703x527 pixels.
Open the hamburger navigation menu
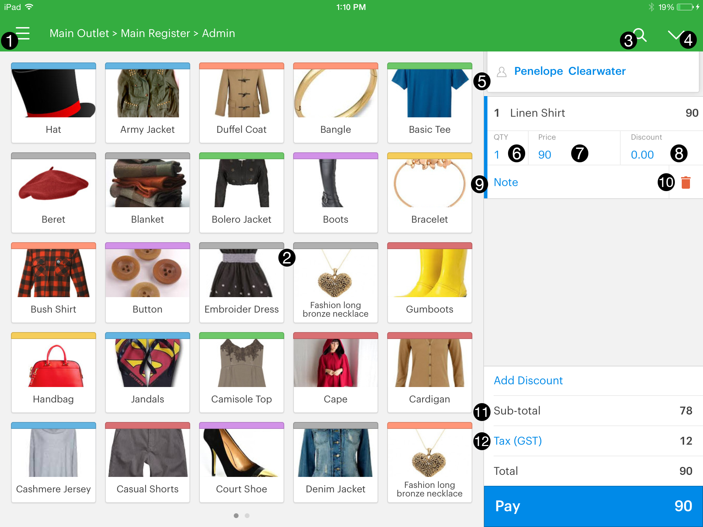click(23, 33)
